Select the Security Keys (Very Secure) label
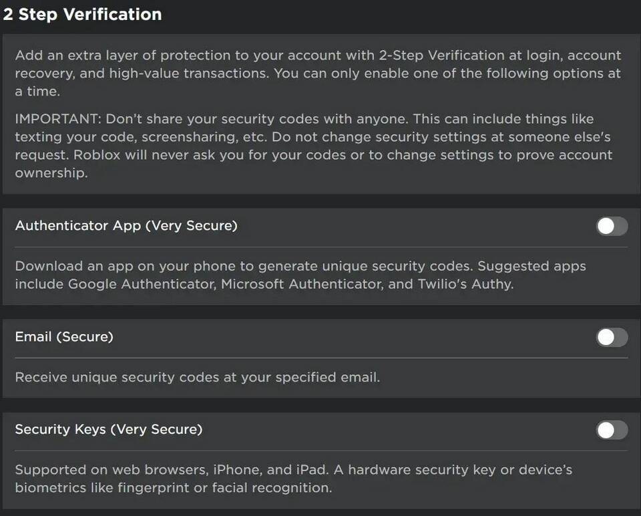Image resolution: width=641 pixels, height=516 pixels. coord(108,429)
